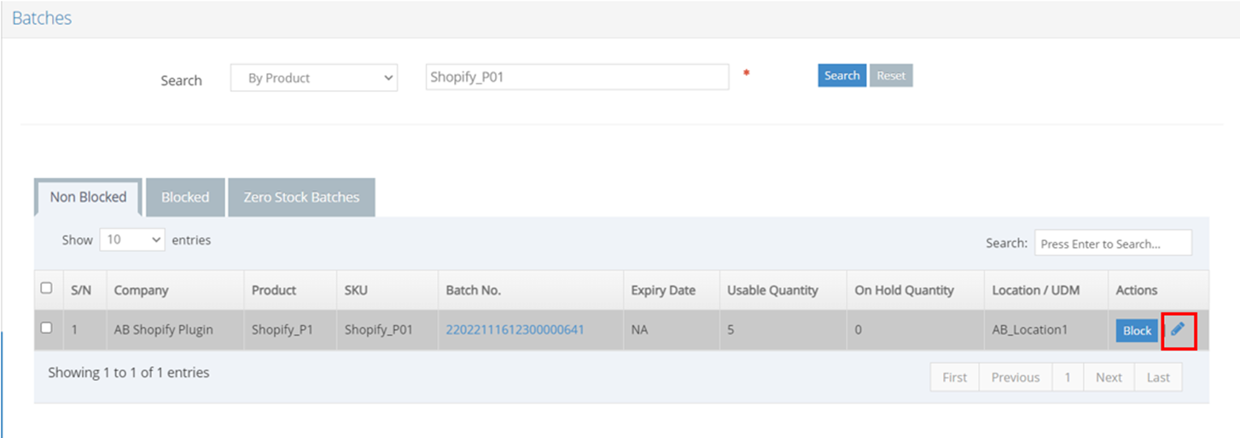Select the Non Blocked tab
1240x438 pixels.
pos(88,197)
